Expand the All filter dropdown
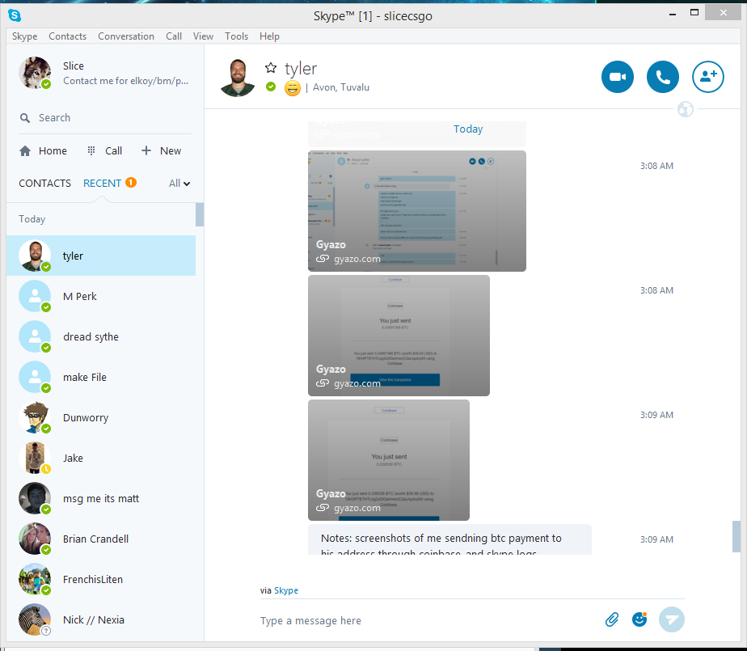The width and height of the screenshot is (747, 651). tap(179, 184)
